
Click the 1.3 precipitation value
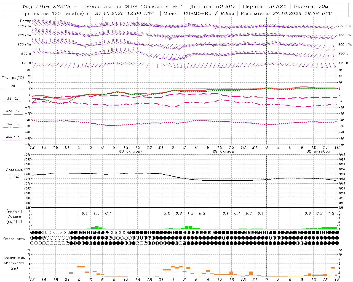click(x=331, y=213)
